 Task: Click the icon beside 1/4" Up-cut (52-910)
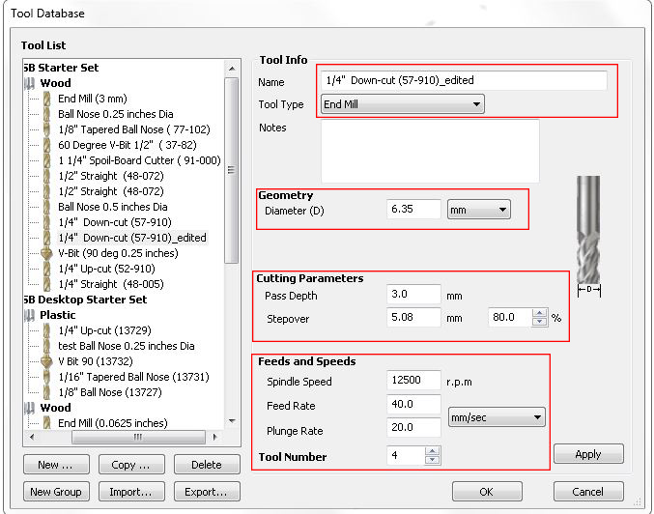point(47,269)
